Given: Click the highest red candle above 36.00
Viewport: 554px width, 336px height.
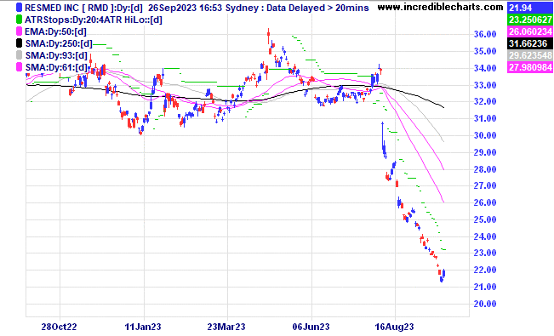Looking at the screenshot, I should pyautogui.click(x=269, y=37).
